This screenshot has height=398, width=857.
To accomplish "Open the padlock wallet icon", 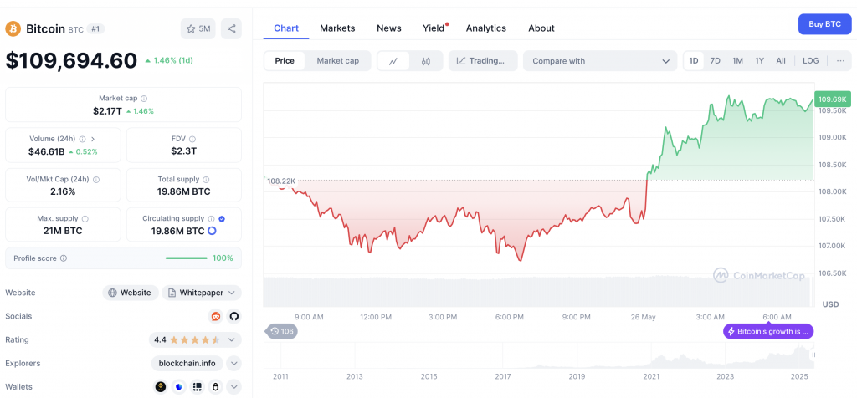I will coord(216,386).
